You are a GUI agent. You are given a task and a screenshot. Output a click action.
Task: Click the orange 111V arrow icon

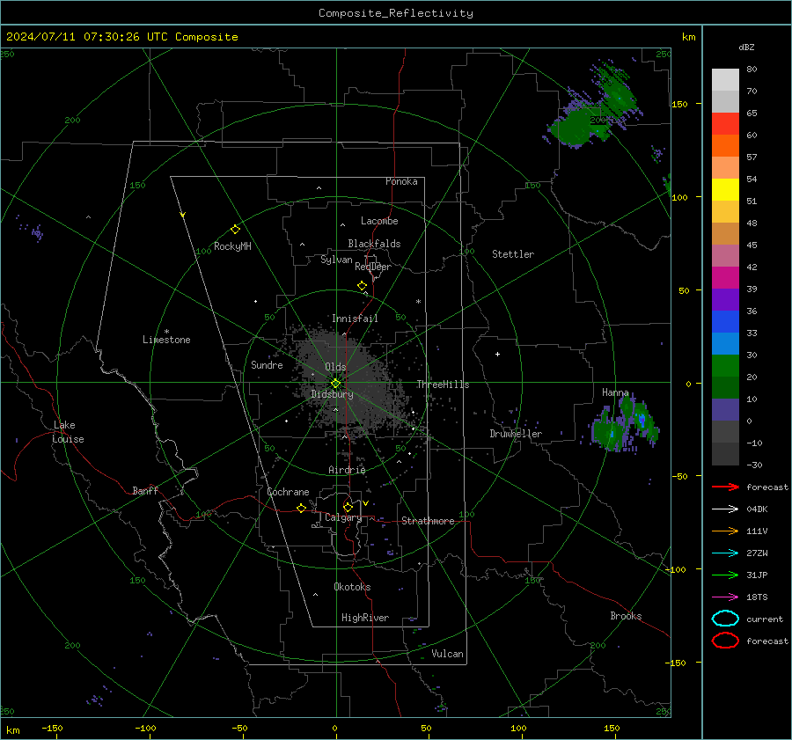click(725, 531)
